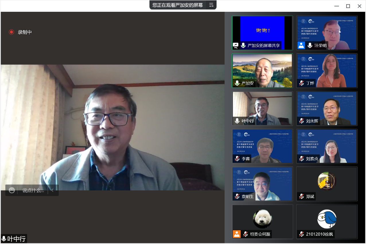
Task: Toggle 叶中行 microphone in bottom-left name label
Action: click(x=4, y=239)
